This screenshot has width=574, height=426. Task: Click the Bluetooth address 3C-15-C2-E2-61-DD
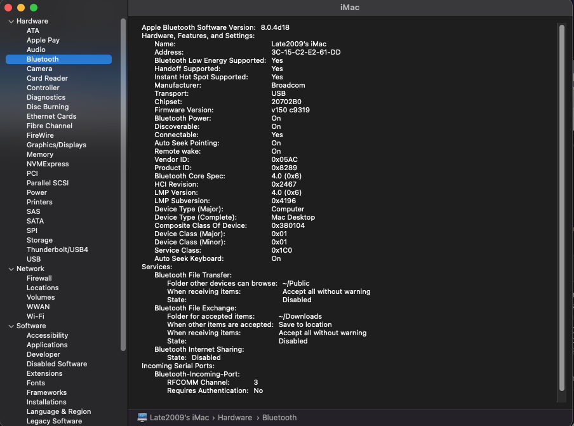pos(306,52)
